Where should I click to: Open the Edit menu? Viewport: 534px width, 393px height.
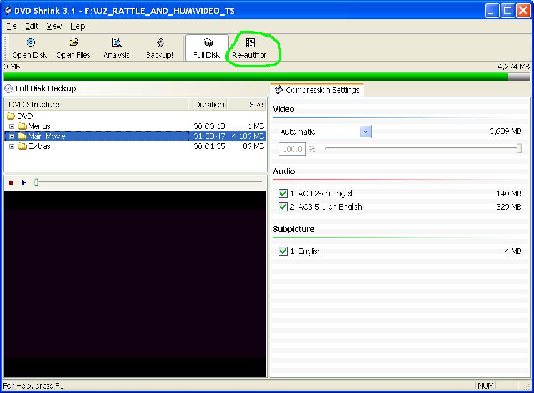[x=31, y=26]
